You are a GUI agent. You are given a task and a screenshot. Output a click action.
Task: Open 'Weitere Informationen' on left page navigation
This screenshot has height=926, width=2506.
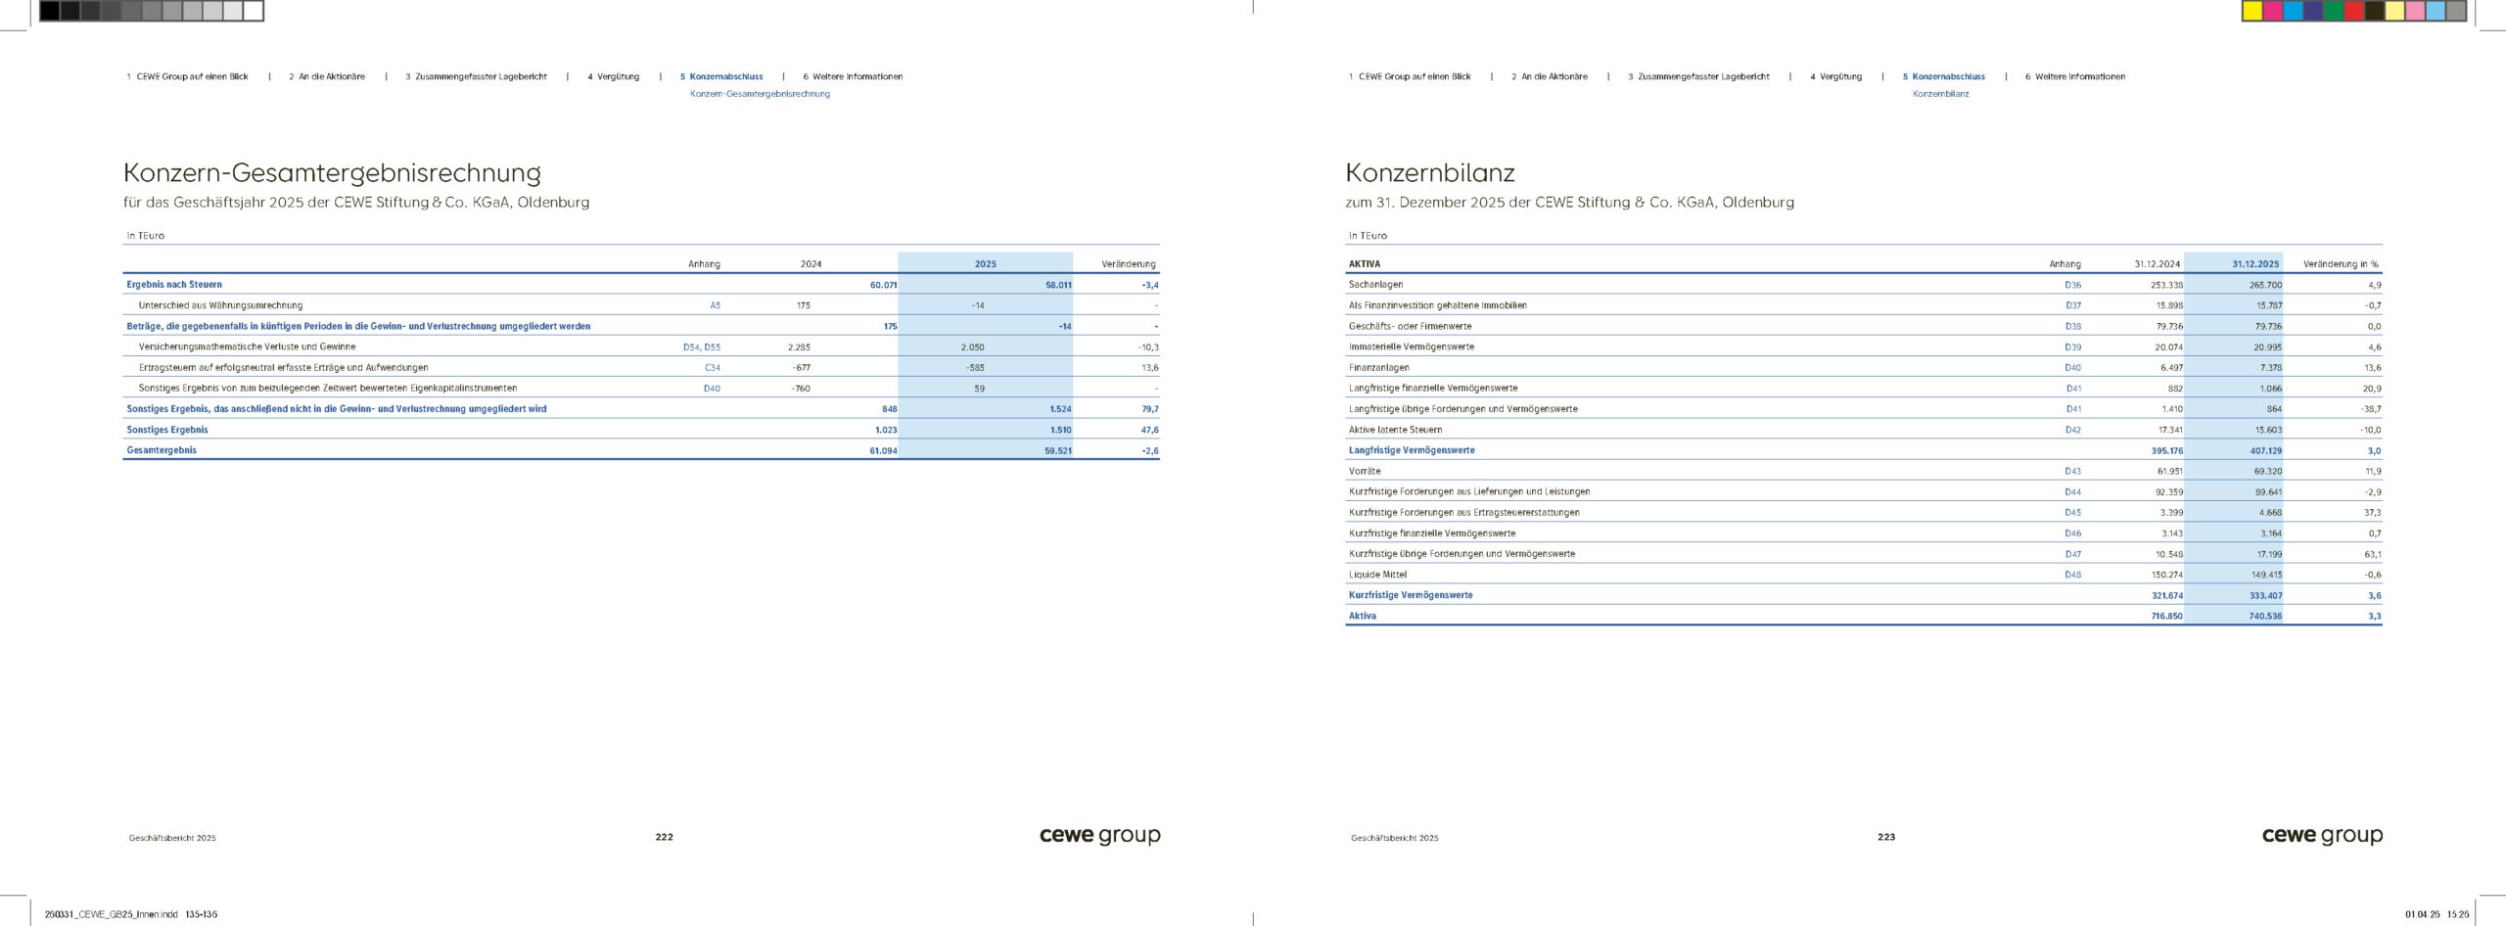(857, 76)
